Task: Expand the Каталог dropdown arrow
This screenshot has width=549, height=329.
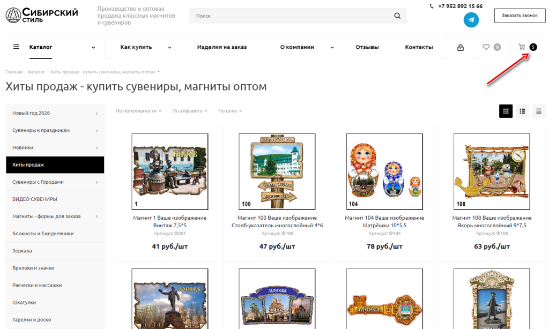Action: tap(93, 48)
